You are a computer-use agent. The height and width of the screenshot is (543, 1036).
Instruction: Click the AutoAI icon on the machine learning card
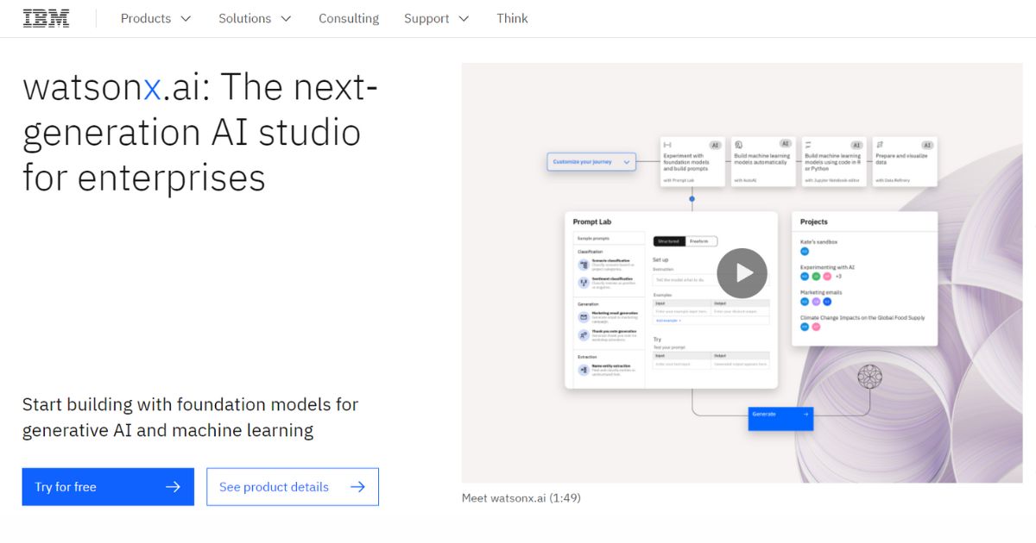tap(738, 144)
